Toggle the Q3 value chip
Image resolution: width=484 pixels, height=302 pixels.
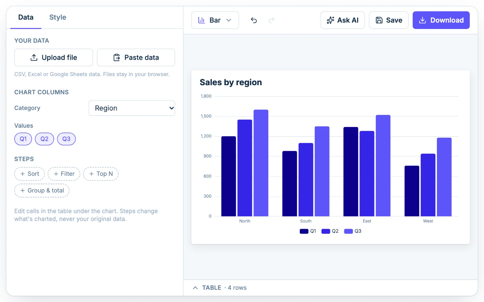pyautogui.click(x=66, y=139)
